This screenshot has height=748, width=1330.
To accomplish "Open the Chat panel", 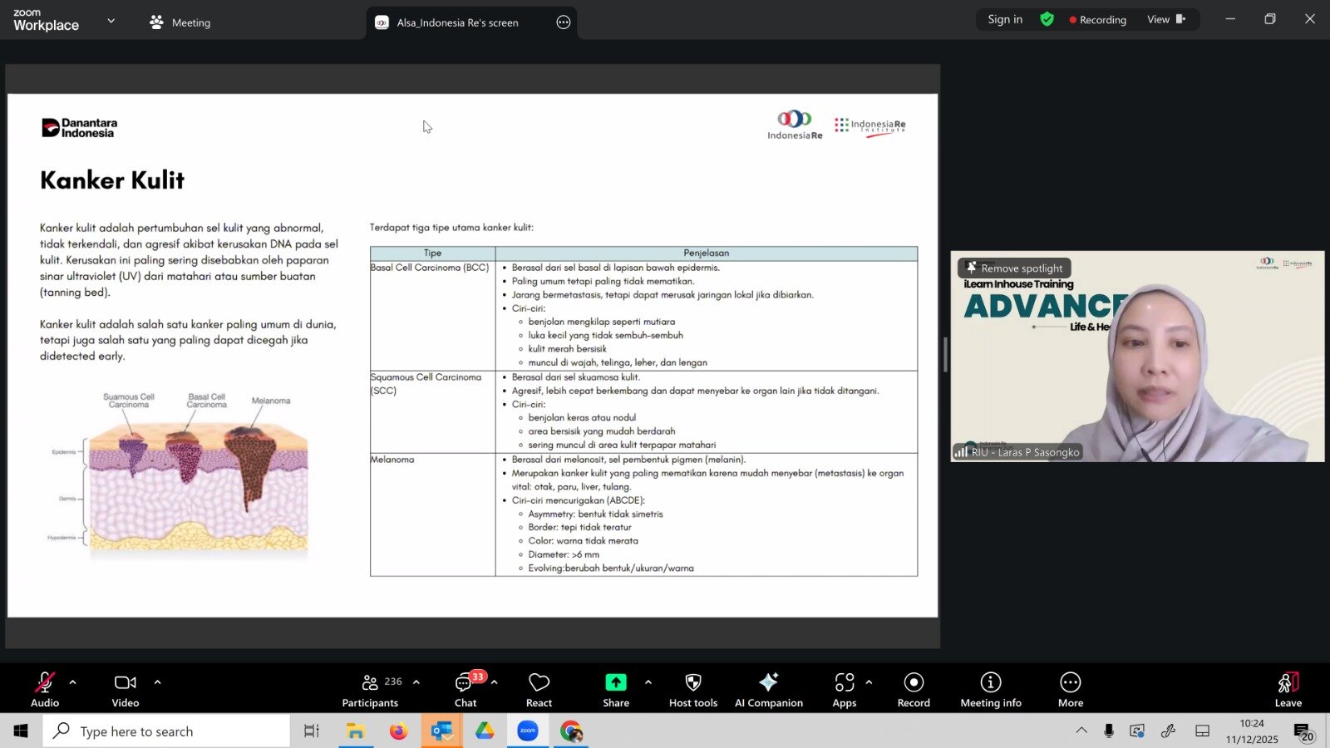I will (x=465, y=689).
